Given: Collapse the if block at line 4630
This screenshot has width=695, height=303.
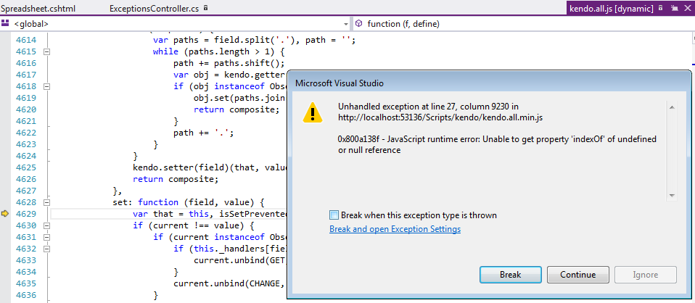Looking at the screenshot, I should pos(46,225).
